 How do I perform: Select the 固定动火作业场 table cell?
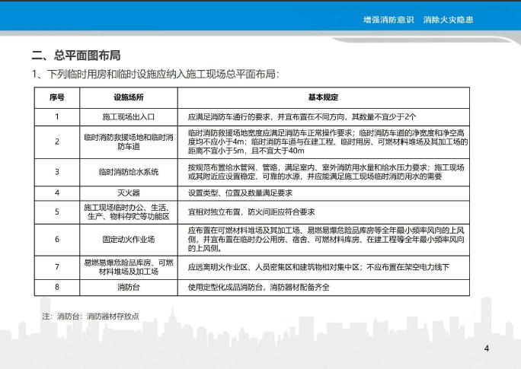point(129,239)
